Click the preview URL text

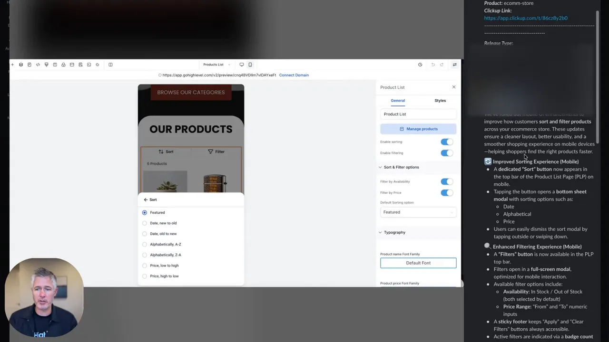pyautogui.click(x=219, y=75)
